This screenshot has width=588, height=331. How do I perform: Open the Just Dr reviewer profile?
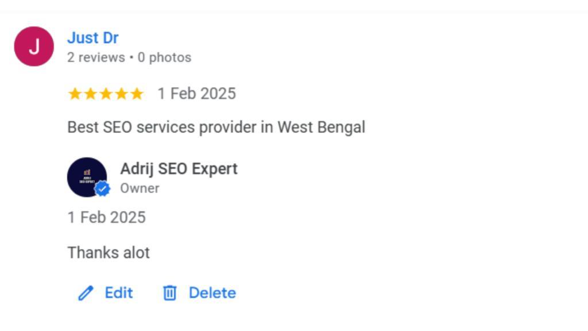(92, 38)
